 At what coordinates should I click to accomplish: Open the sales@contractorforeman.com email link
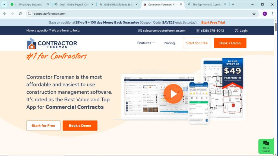point(164,31)
